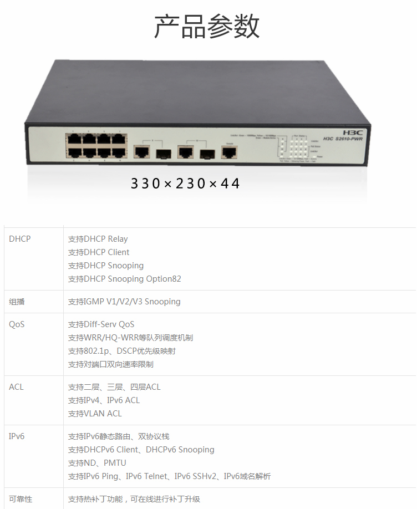Click the second SFP slot

(x=207, y=154)
